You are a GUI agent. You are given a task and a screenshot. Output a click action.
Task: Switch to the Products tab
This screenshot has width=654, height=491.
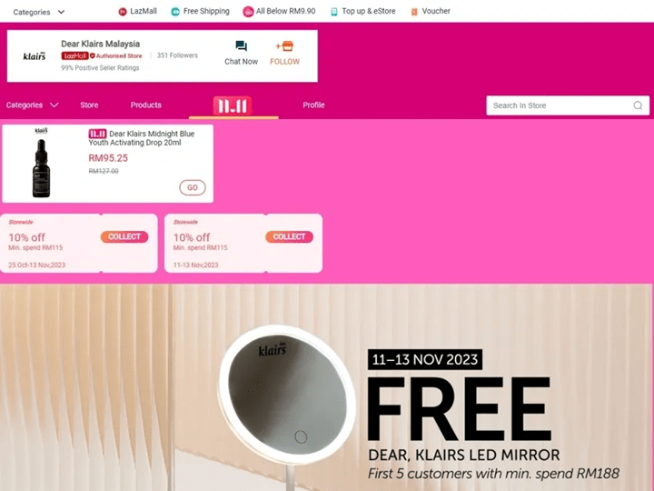click(146, 105)
